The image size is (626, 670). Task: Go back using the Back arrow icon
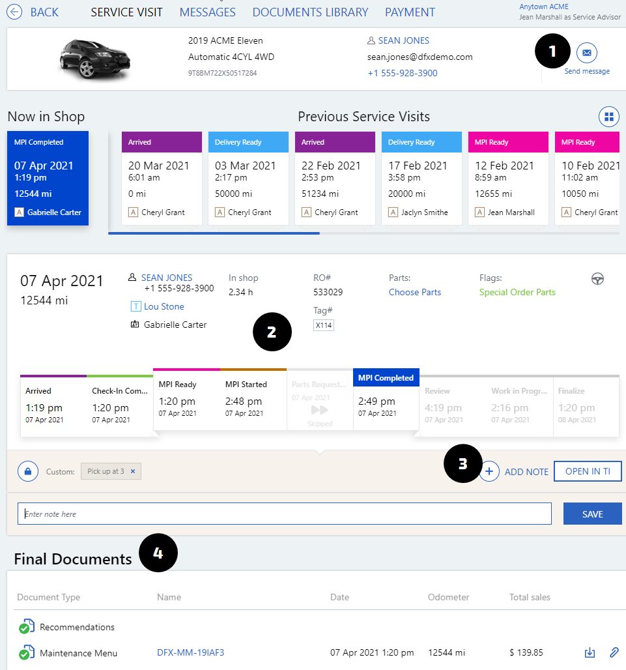14,12
